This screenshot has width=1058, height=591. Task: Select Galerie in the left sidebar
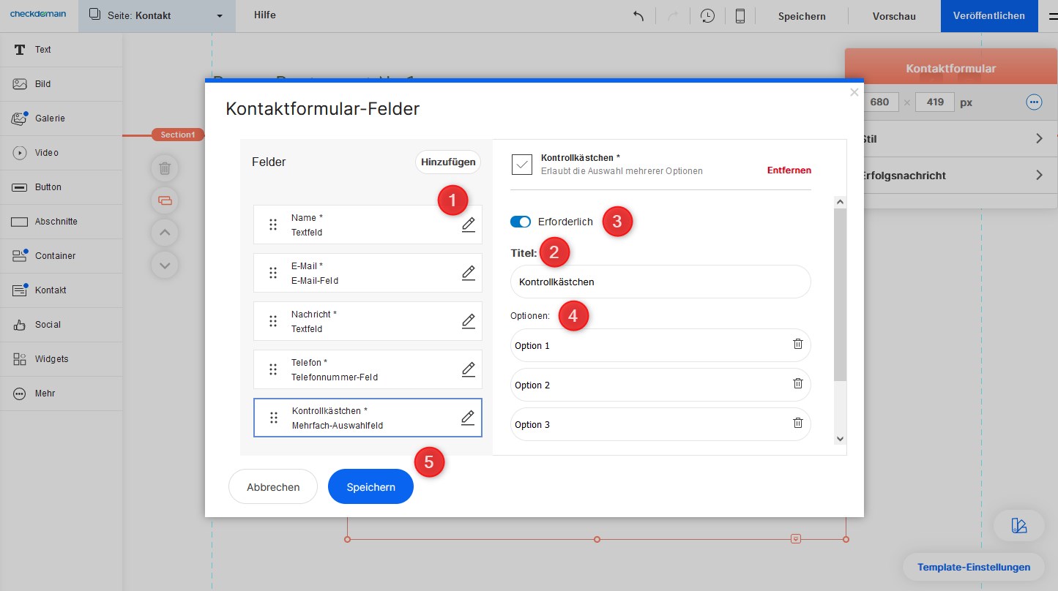pyautogui.click(x=50, y=118)
